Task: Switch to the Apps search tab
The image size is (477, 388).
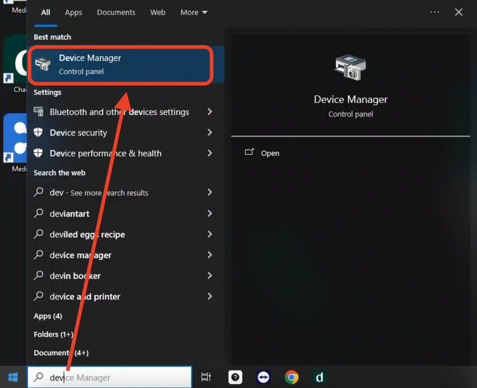Action: tap(73, 12)
